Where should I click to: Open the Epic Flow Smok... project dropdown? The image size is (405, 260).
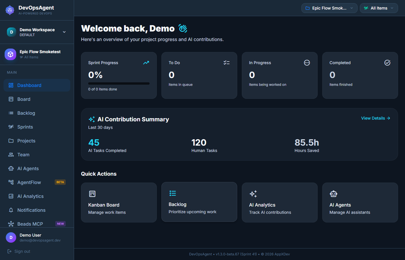pos(329,8)
